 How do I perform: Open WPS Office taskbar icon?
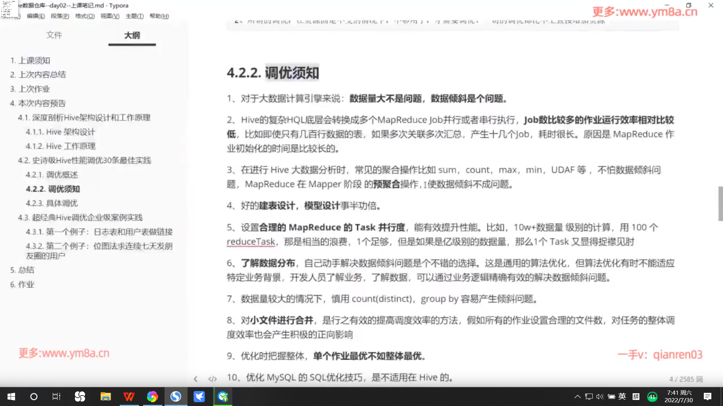pyautogui.click(x=129, y=397)
